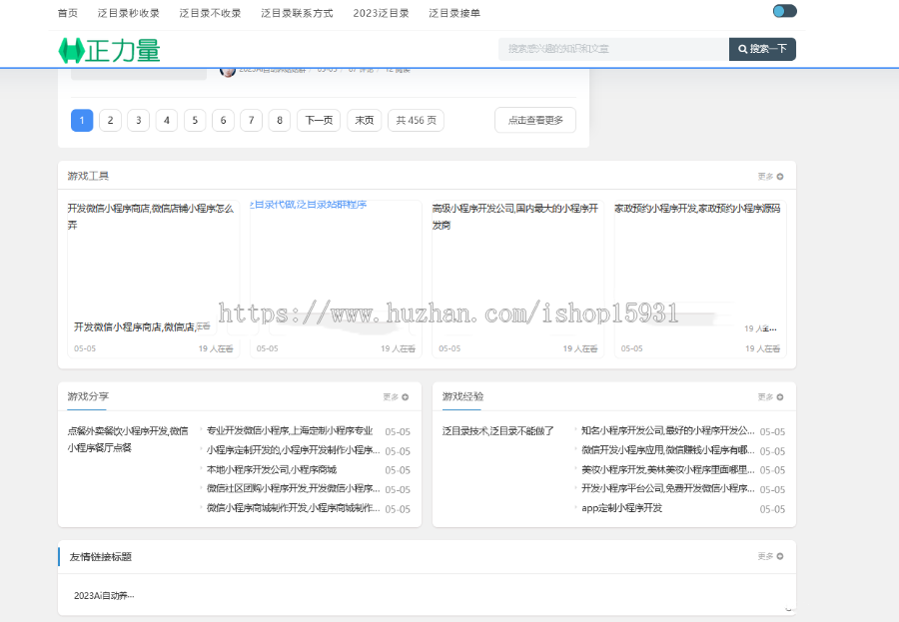Open the 2023泛目录 menu item

381,14
